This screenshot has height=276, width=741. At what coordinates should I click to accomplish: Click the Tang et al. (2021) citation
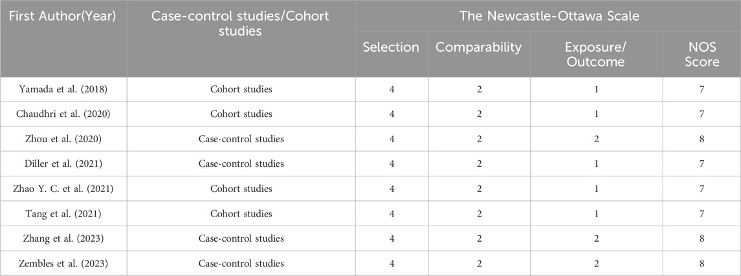[63, 214]
